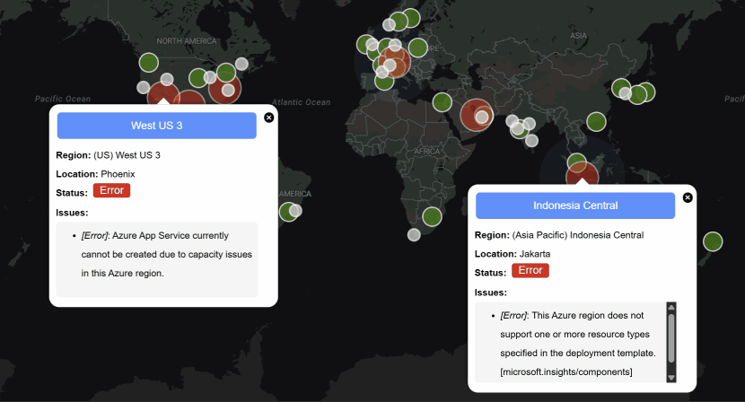Click the Error badge in West US 3 popup
The height and width of the screenshot is (402, 745).
pos(111,190)
